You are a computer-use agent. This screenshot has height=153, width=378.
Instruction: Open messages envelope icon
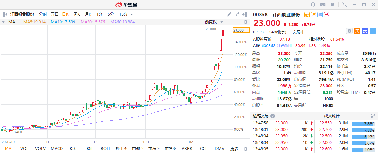(x=323, y=5)
